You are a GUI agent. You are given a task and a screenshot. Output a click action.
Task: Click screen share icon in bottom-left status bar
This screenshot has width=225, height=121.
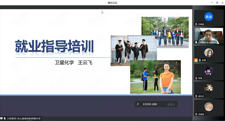[x=1, y=119]
